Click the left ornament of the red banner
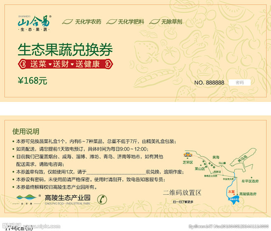 coord(22,64)
